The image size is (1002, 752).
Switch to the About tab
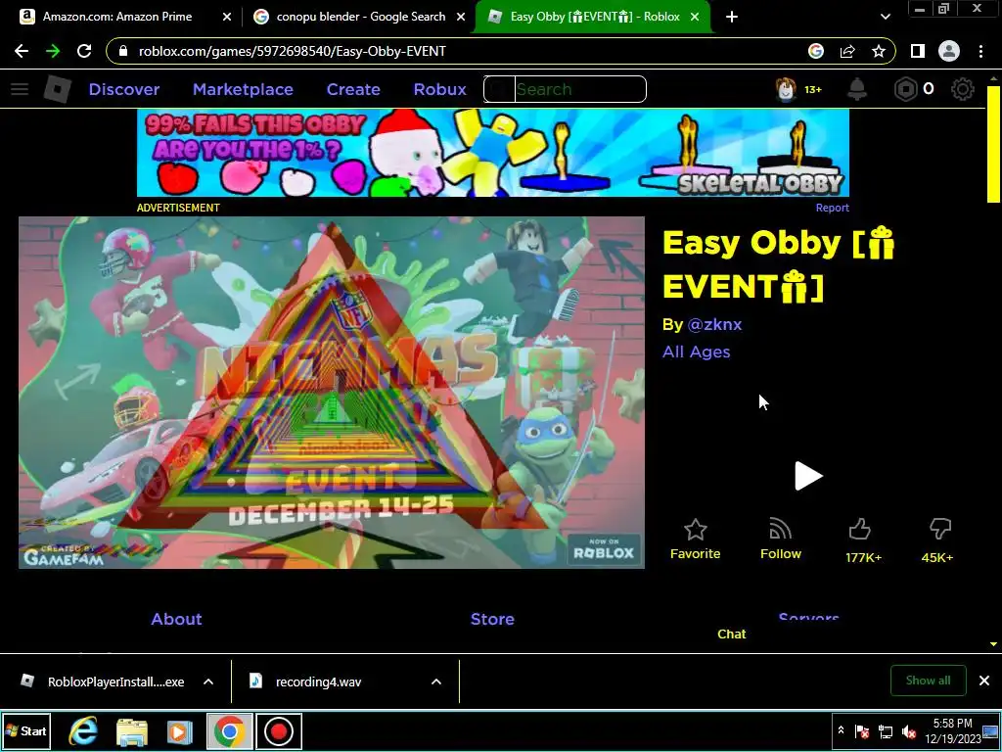[176, 619]
